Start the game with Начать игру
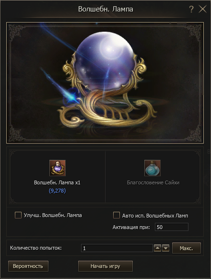This screenshot has width=211, height=279. point(105,266)
